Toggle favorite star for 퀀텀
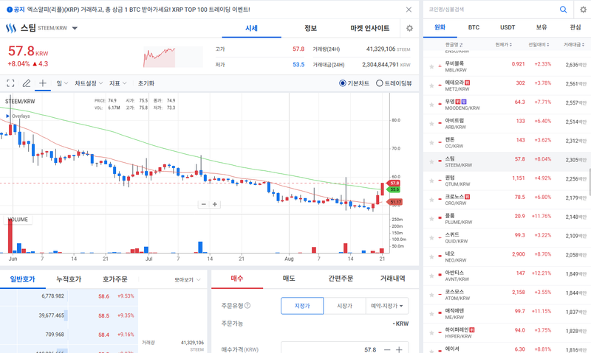Screen dimensions: 591x353 [x=431, y=181]
